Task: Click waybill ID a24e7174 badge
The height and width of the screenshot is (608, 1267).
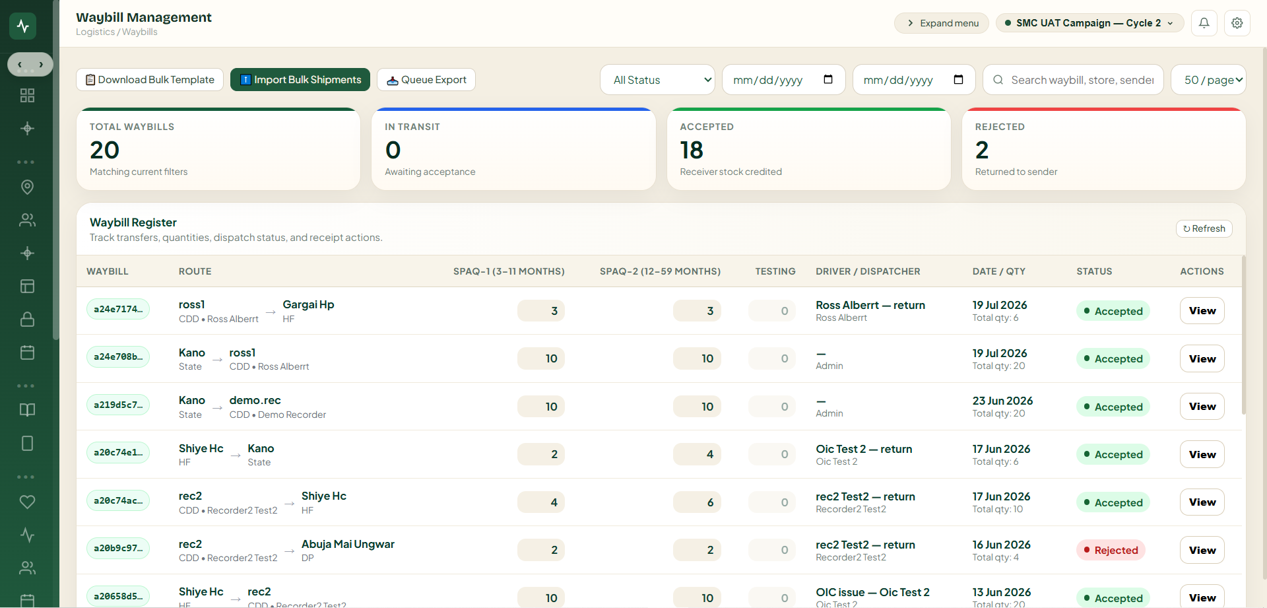Action: tap(118, 309)
